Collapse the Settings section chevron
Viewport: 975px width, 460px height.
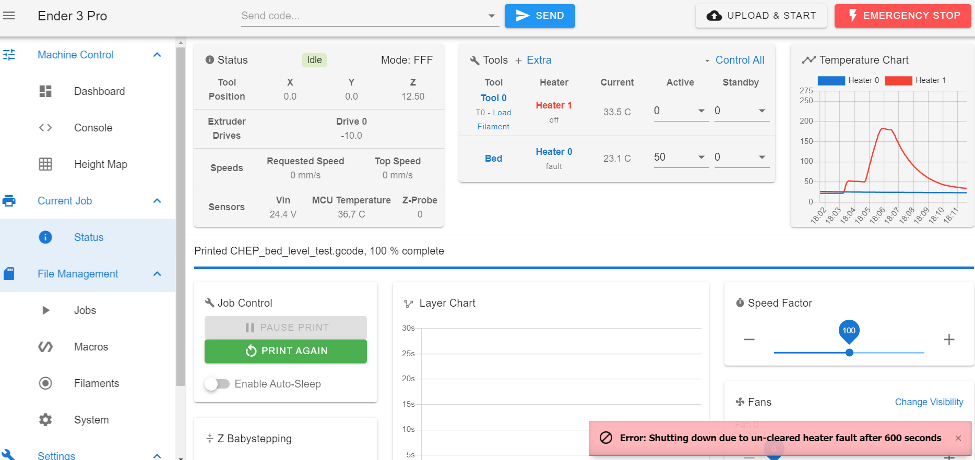tap(157, 455)
